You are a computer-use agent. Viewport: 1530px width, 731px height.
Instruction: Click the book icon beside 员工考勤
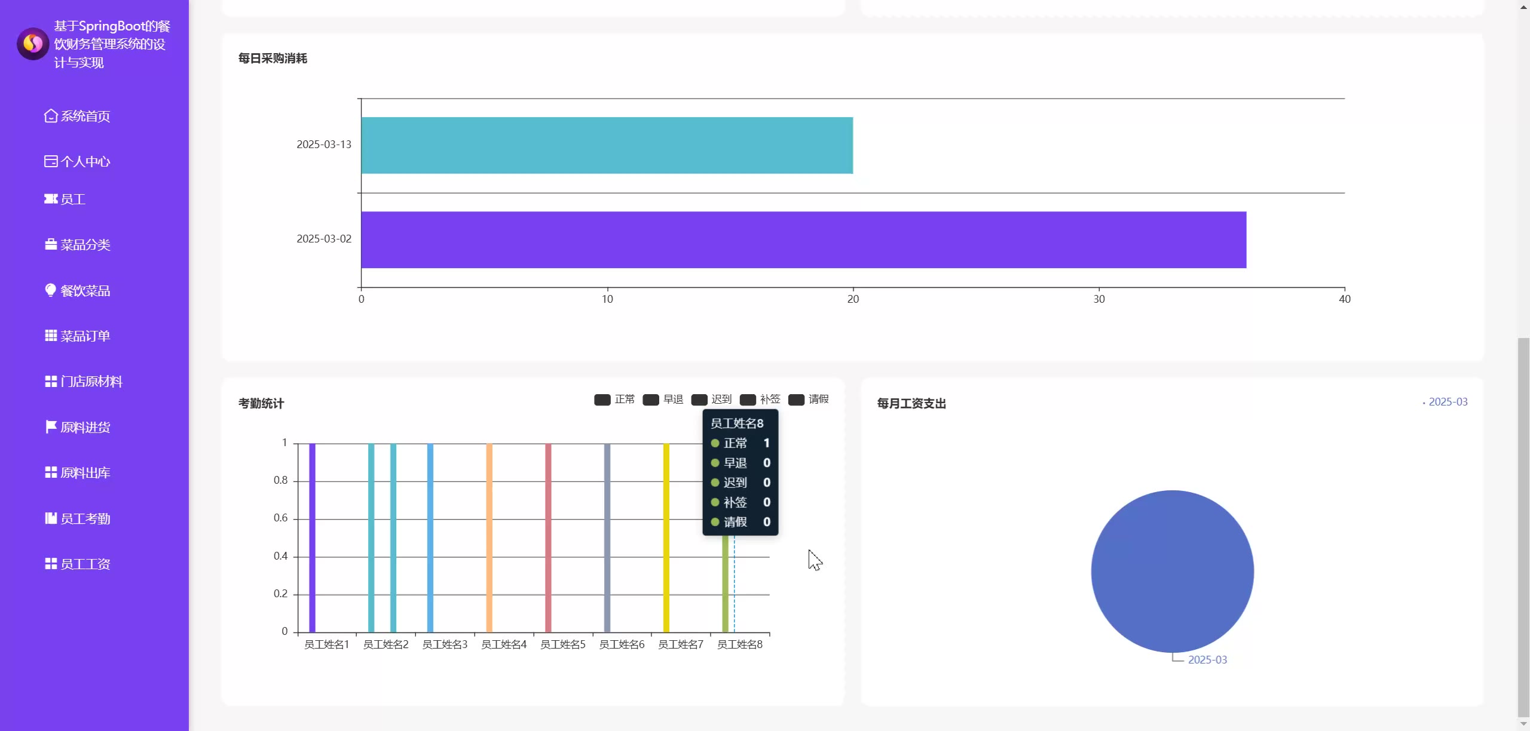[x=51, y=518]
